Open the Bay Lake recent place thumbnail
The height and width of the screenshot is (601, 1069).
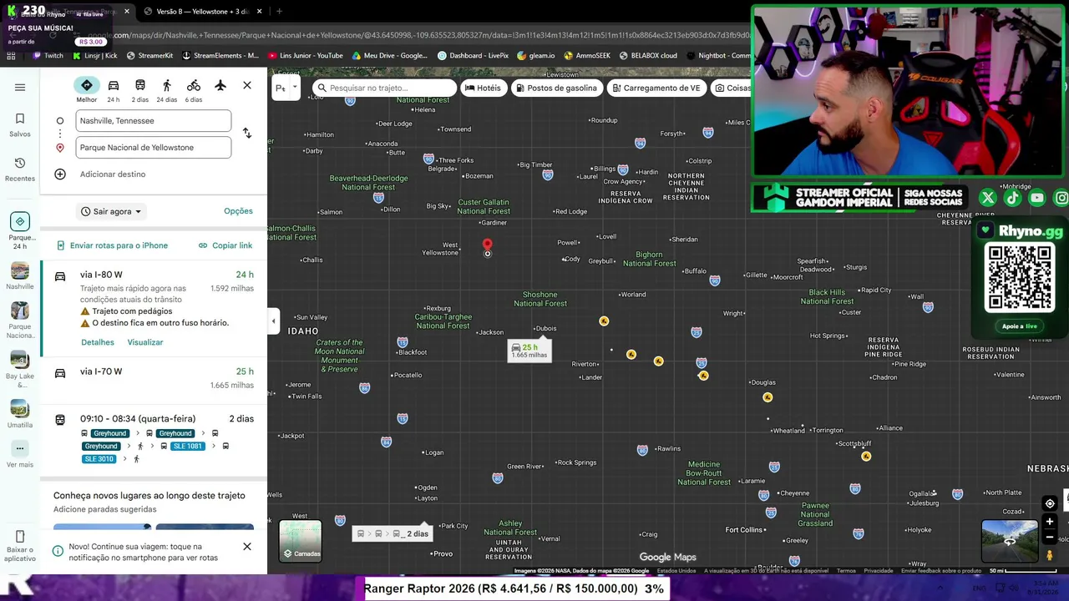coord(20,369)
